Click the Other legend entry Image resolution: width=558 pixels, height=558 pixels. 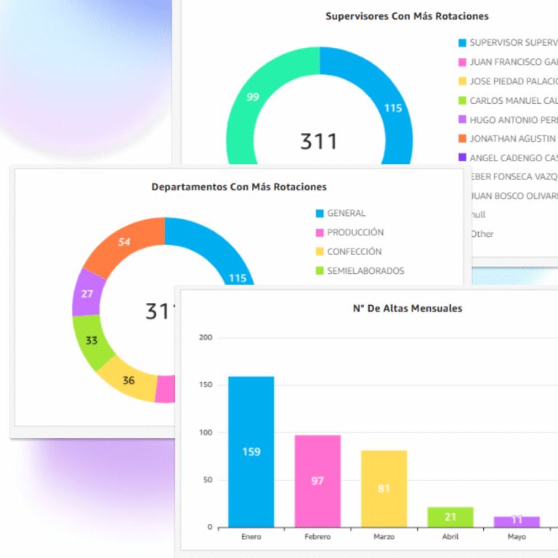pyautogui.click(x=482, y=234)
